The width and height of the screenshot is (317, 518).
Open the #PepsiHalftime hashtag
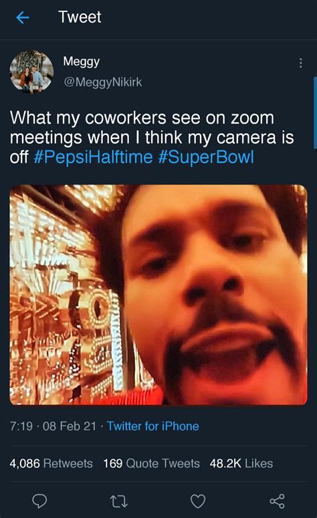pos(93,157)
